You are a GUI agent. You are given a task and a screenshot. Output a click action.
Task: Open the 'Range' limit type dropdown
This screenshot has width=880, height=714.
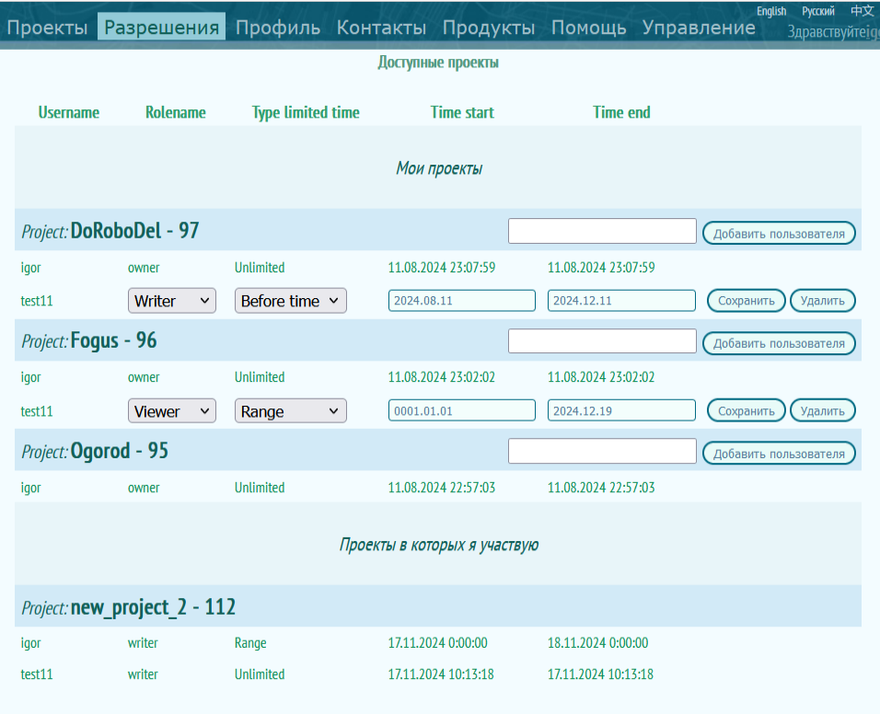(x=290, y=411)
